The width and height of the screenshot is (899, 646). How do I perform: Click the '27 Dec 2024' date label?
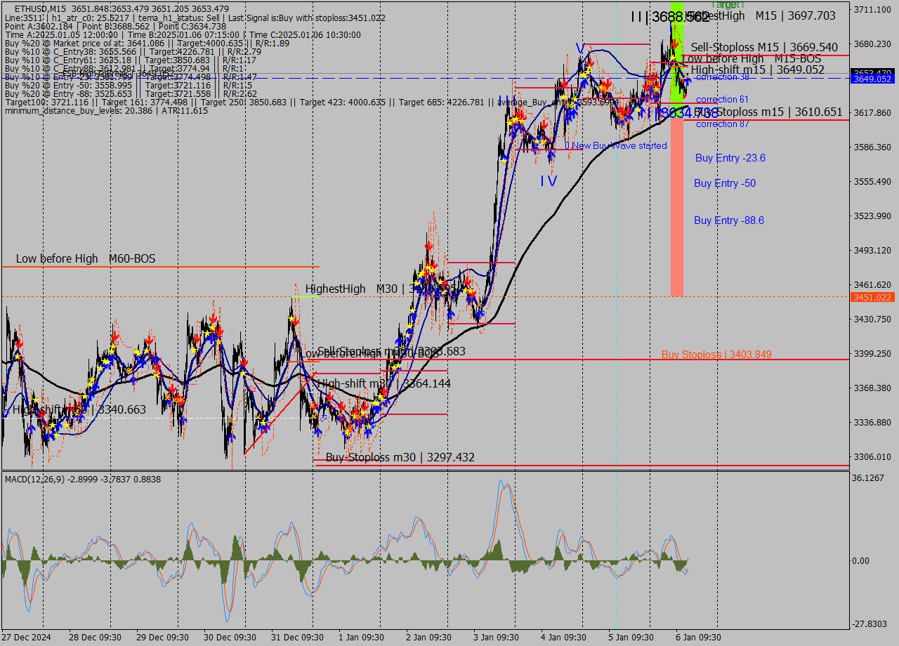click(27, 637)
